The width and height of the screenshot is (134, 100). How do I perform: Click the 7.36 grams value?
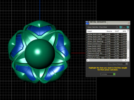tap(108, 53)
